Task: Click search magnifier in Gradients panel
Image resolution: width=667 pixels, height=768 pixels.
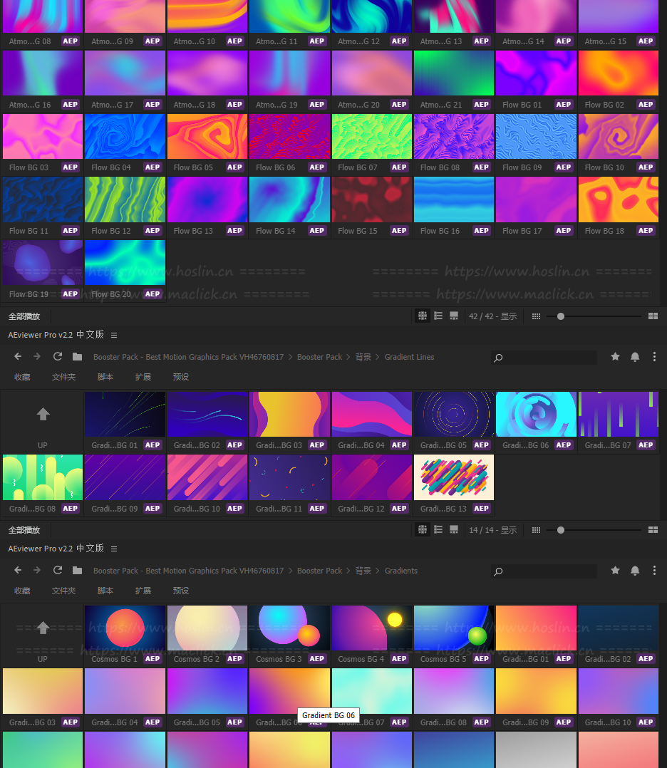Action: (498, 571)
